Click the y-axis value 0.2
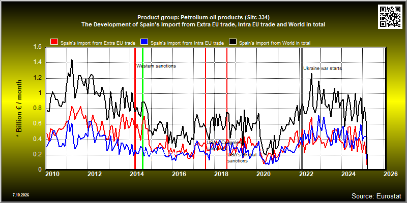 coord(37,155)
